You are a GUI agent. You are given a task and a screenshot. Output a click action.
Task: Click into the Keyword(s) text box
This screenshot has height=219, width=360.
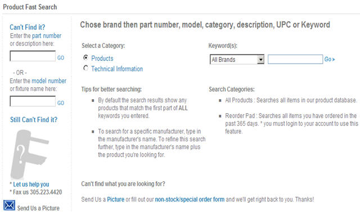[x=295, y=59]
